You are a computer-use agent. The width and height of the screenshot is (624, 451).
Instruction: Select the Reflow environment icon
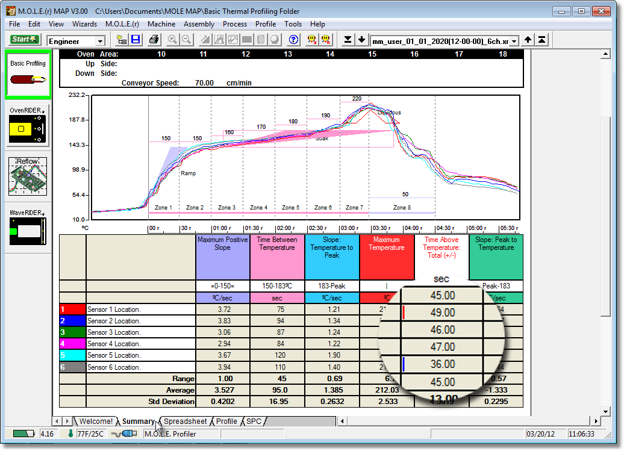pyautogui.click(x=28, y=176)
